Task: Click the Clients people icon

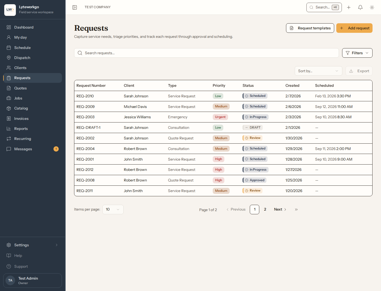Action: (9, 68)
